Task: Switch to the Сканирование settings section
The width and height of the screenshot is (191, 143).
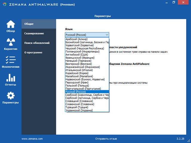Action: click(34, 33)
